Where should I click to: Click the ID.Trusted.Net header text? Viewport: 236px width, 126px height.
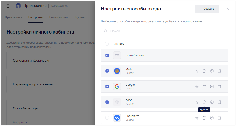click(59, 6)
